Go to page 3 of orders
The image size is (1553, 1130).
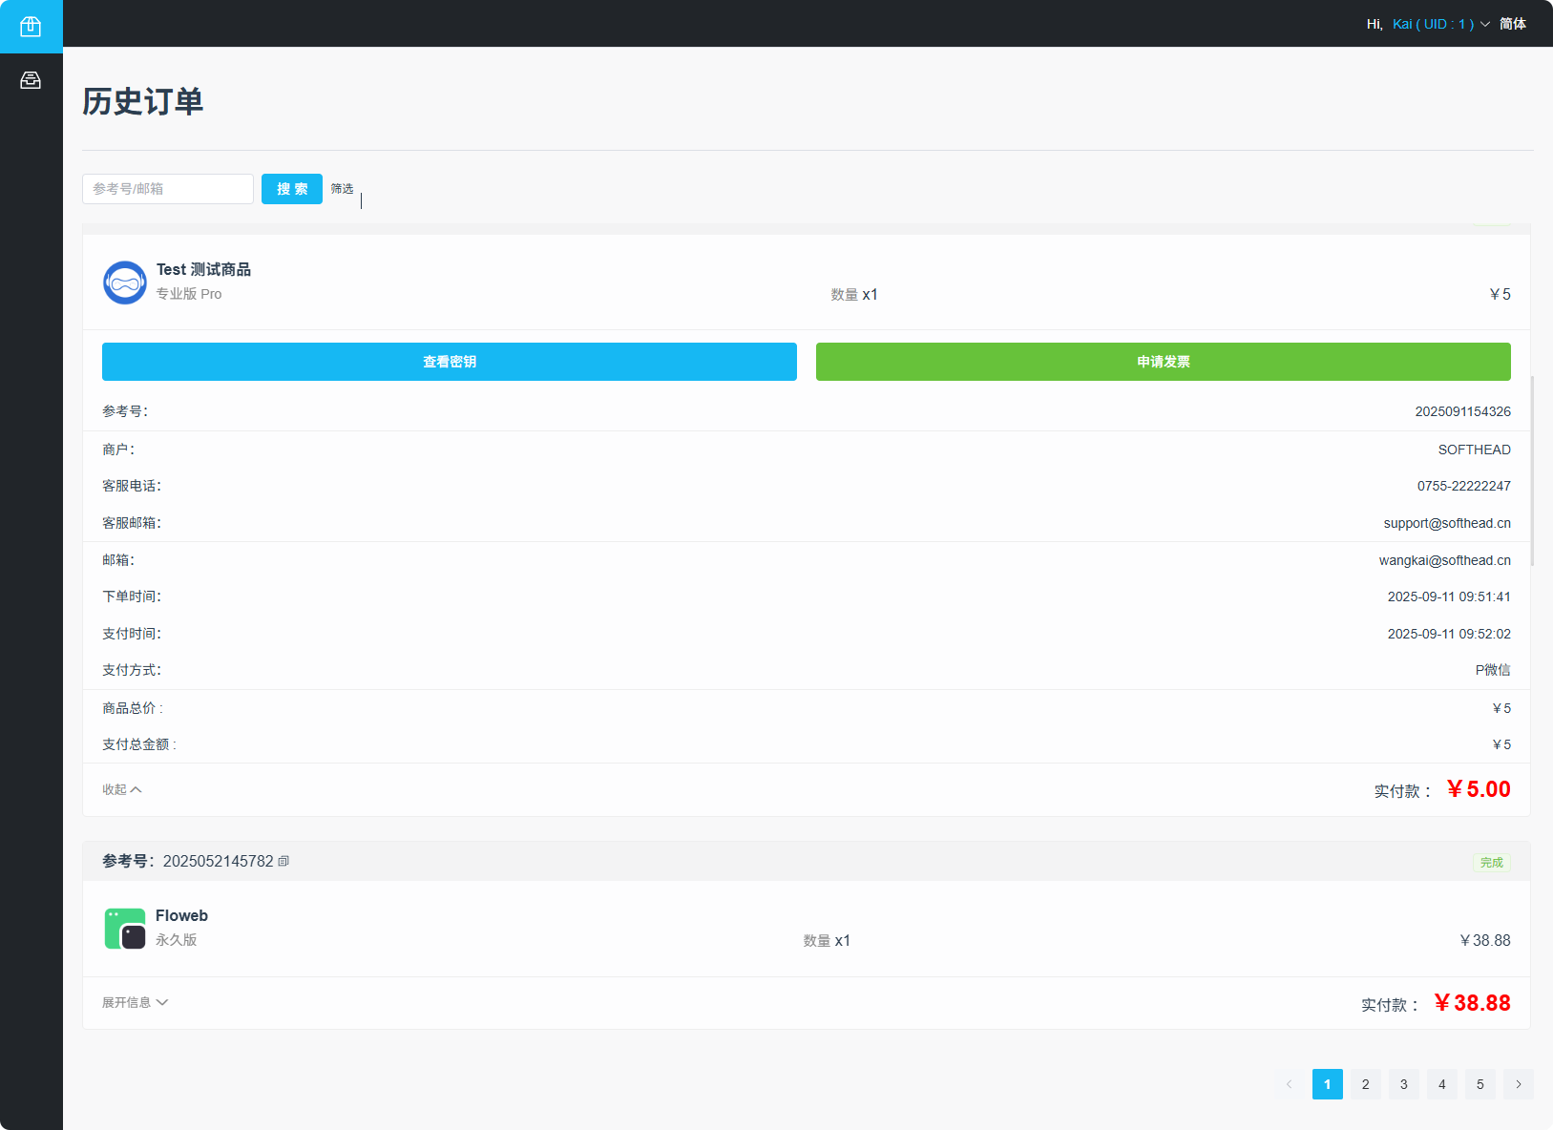click(1403, 1084)
